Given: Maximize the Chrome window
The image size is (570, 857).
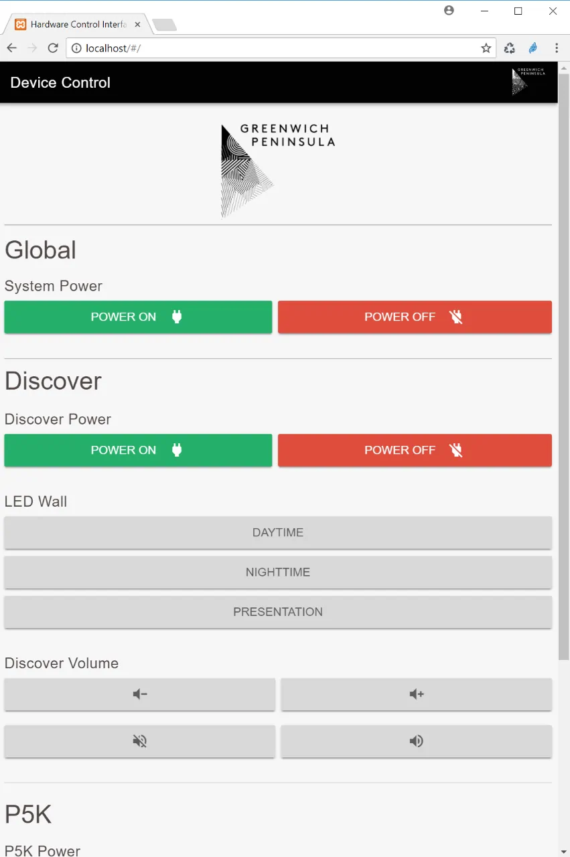Looking at the screenshot, I should click(518, 11).
